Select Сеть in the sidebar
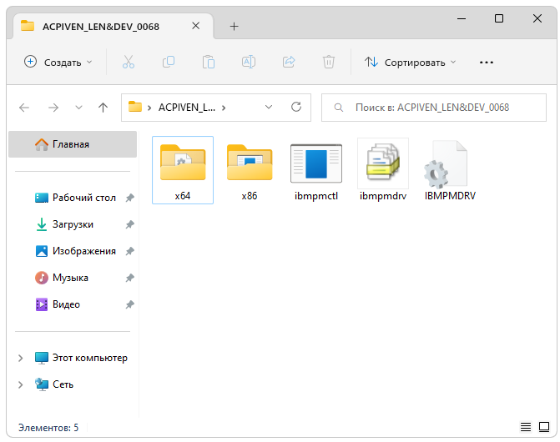The width and height of the screenshot is (560, 442). pos(54,384)
